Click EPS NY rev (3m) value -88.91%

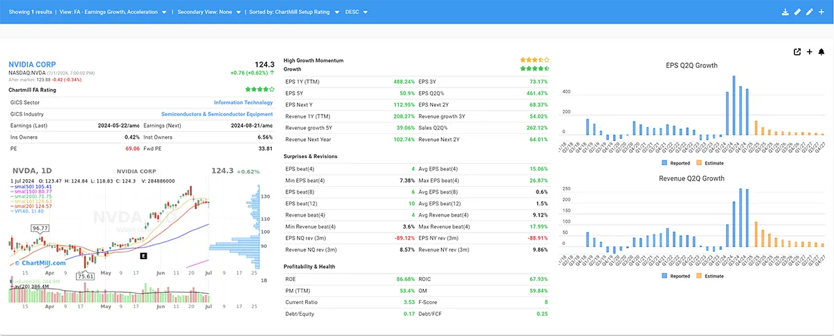pyautogui.click(x=537, y=238)
